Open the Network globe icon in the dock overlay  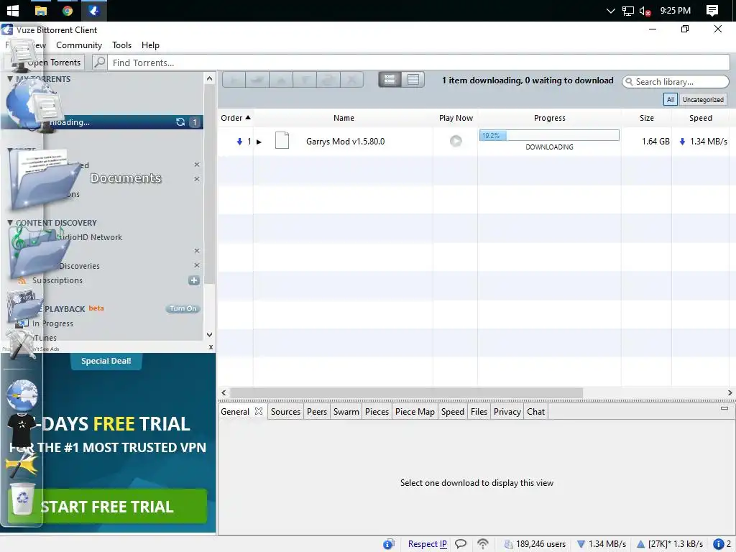point(33,106)
